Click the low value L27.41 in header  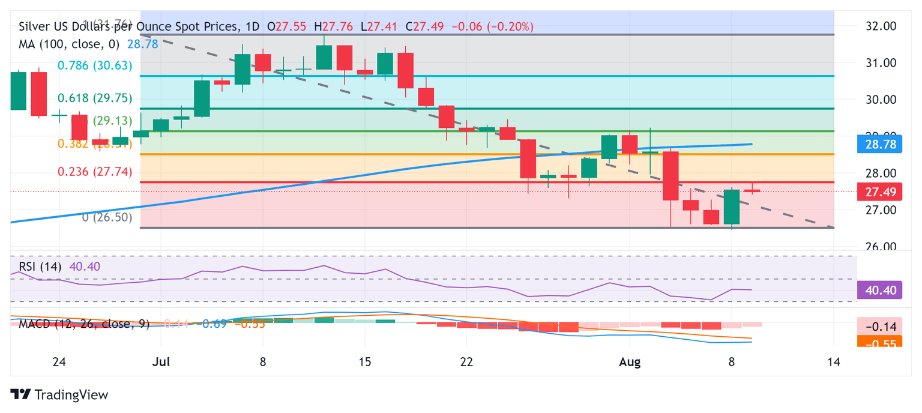(x=379, y=26)
